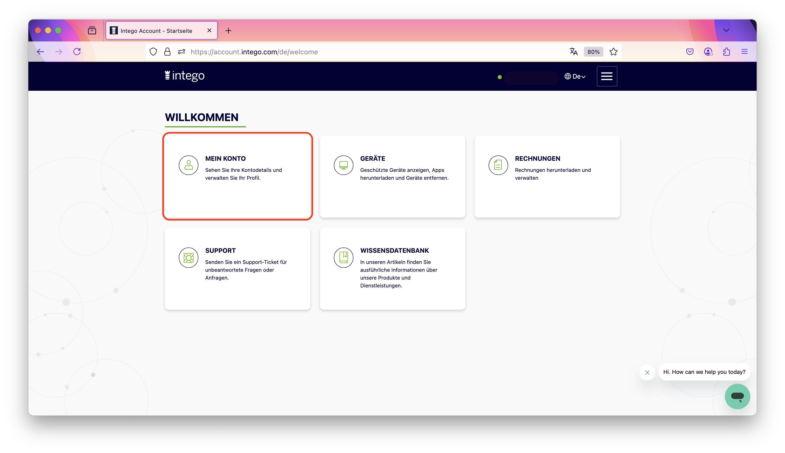Open the Wissensdatenbank card title

(394, 251)
